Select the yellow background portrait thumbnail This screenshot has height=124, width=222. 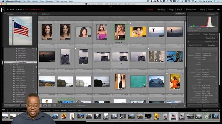(138, 32)
